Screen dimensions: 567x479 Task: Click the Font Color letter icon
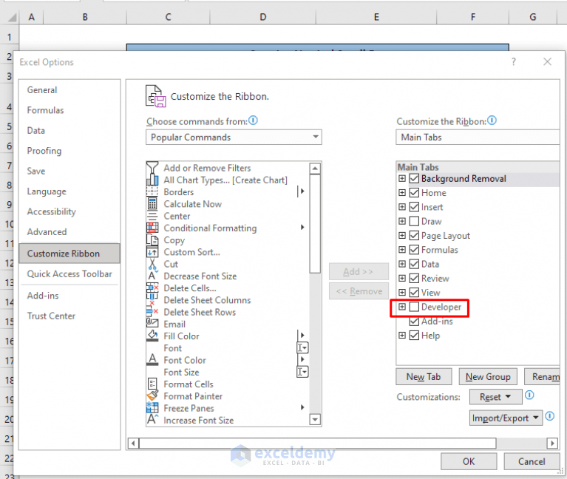(152, 360)
